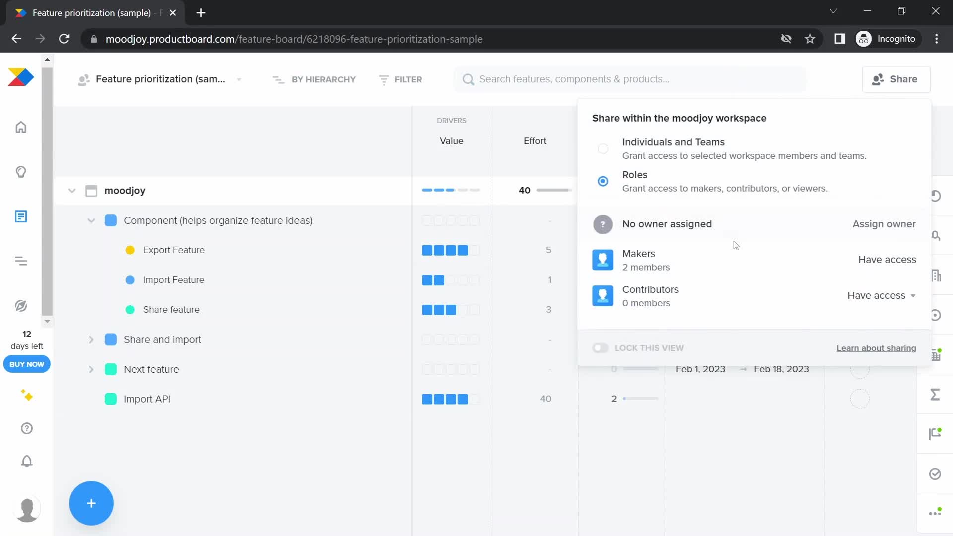The image size is (953, 536).
Task: Open the board name dropdown arrow
Action: [x=239, y=79]
